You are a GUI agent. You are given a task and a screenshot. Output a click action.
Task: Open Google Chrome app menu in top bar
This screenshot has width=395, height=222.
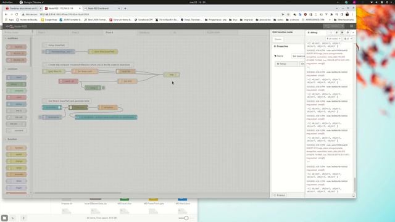(x=31, y=2)
